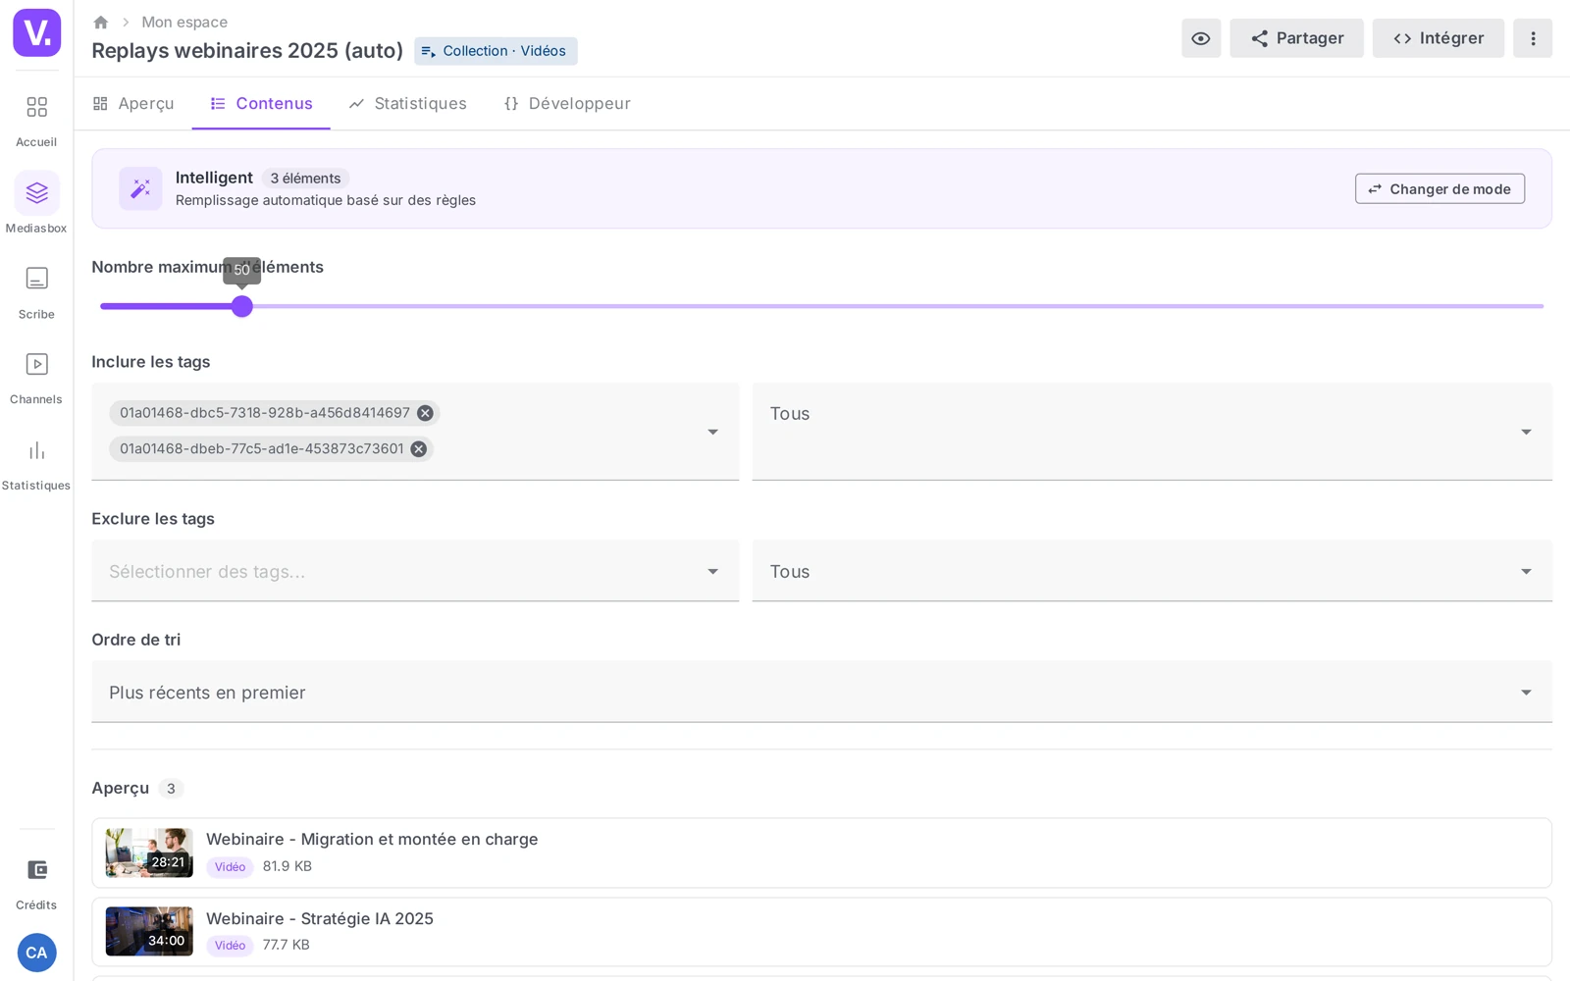This screenshot has width=1570, height=981.
Task: Remove the tag ending in 453873c73601
Action: point(419,448)
